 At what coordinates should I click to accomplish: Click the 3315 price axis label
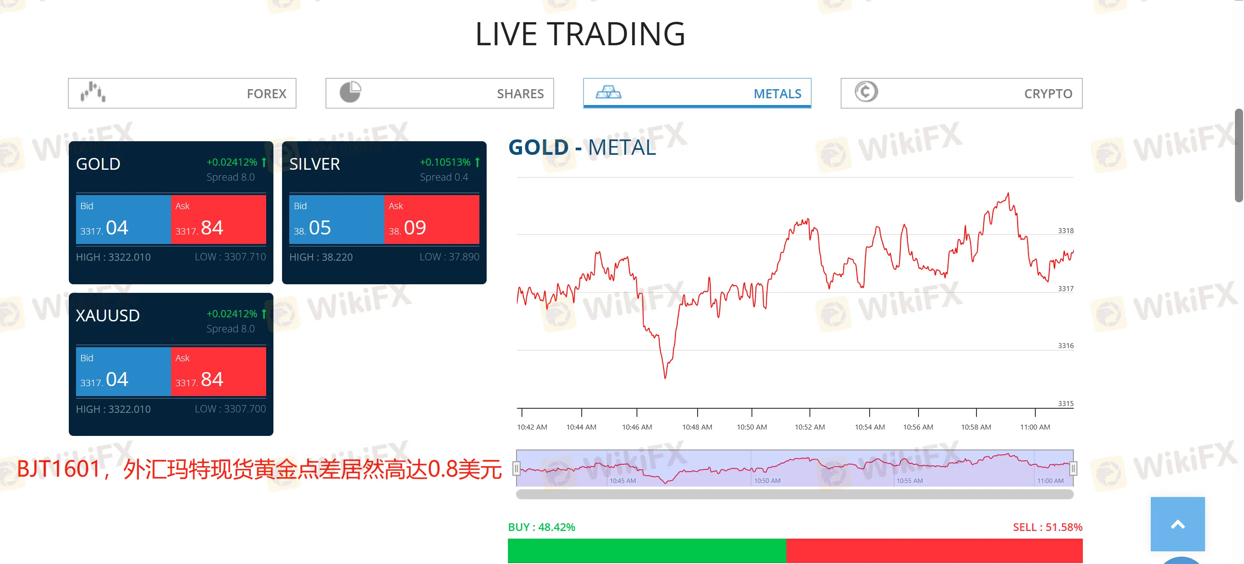(x=1065, y=404)
